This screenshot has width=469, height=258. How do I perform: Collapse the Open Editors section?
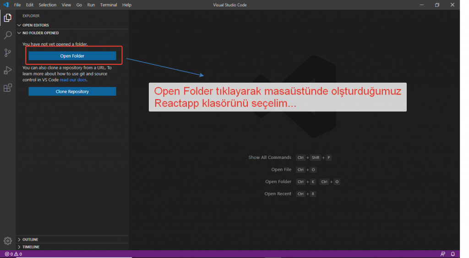(72, 25)
